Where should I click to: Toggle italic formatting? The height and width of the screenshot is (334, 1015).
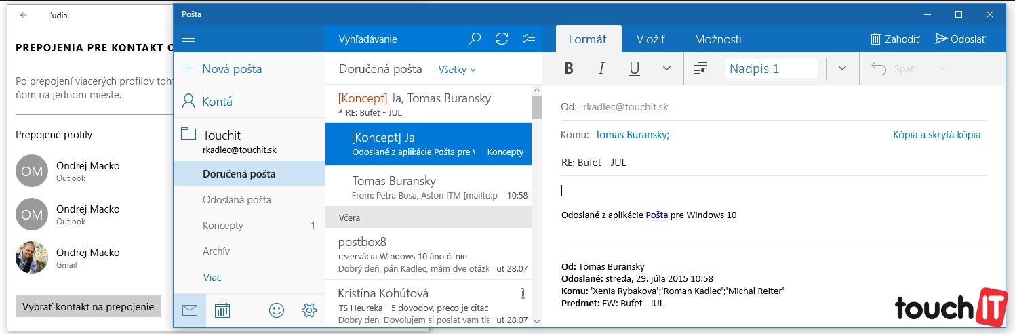(601, 68)
